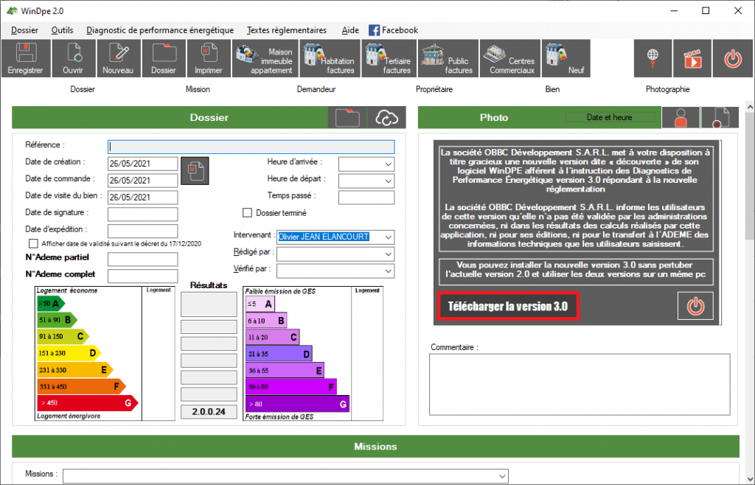Switch to the Dossier tab
Image resolution: width=755 pixels, height=485 pixels.
coord(83,89)
